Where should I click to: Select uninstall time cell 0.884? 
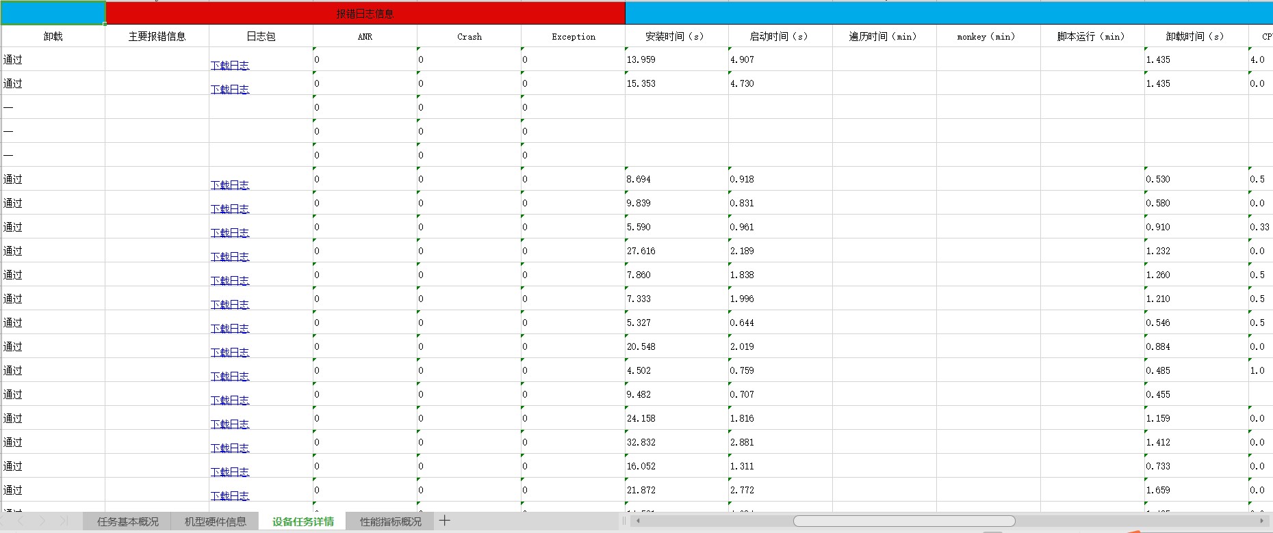pyautogui.click(x=1197, y=346)
